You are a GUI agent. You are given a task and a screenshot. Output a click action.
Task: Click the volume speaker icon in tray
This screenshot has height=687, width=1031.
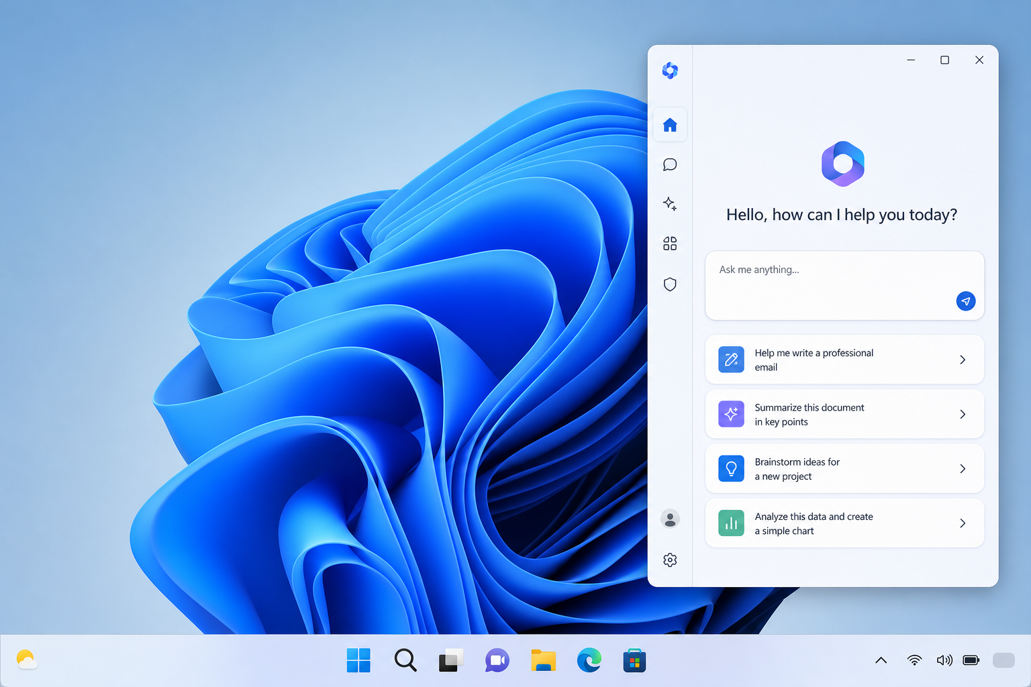[944, 660]
